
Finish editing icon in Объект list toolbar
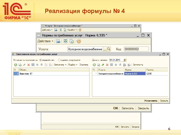tap(33, 65)
